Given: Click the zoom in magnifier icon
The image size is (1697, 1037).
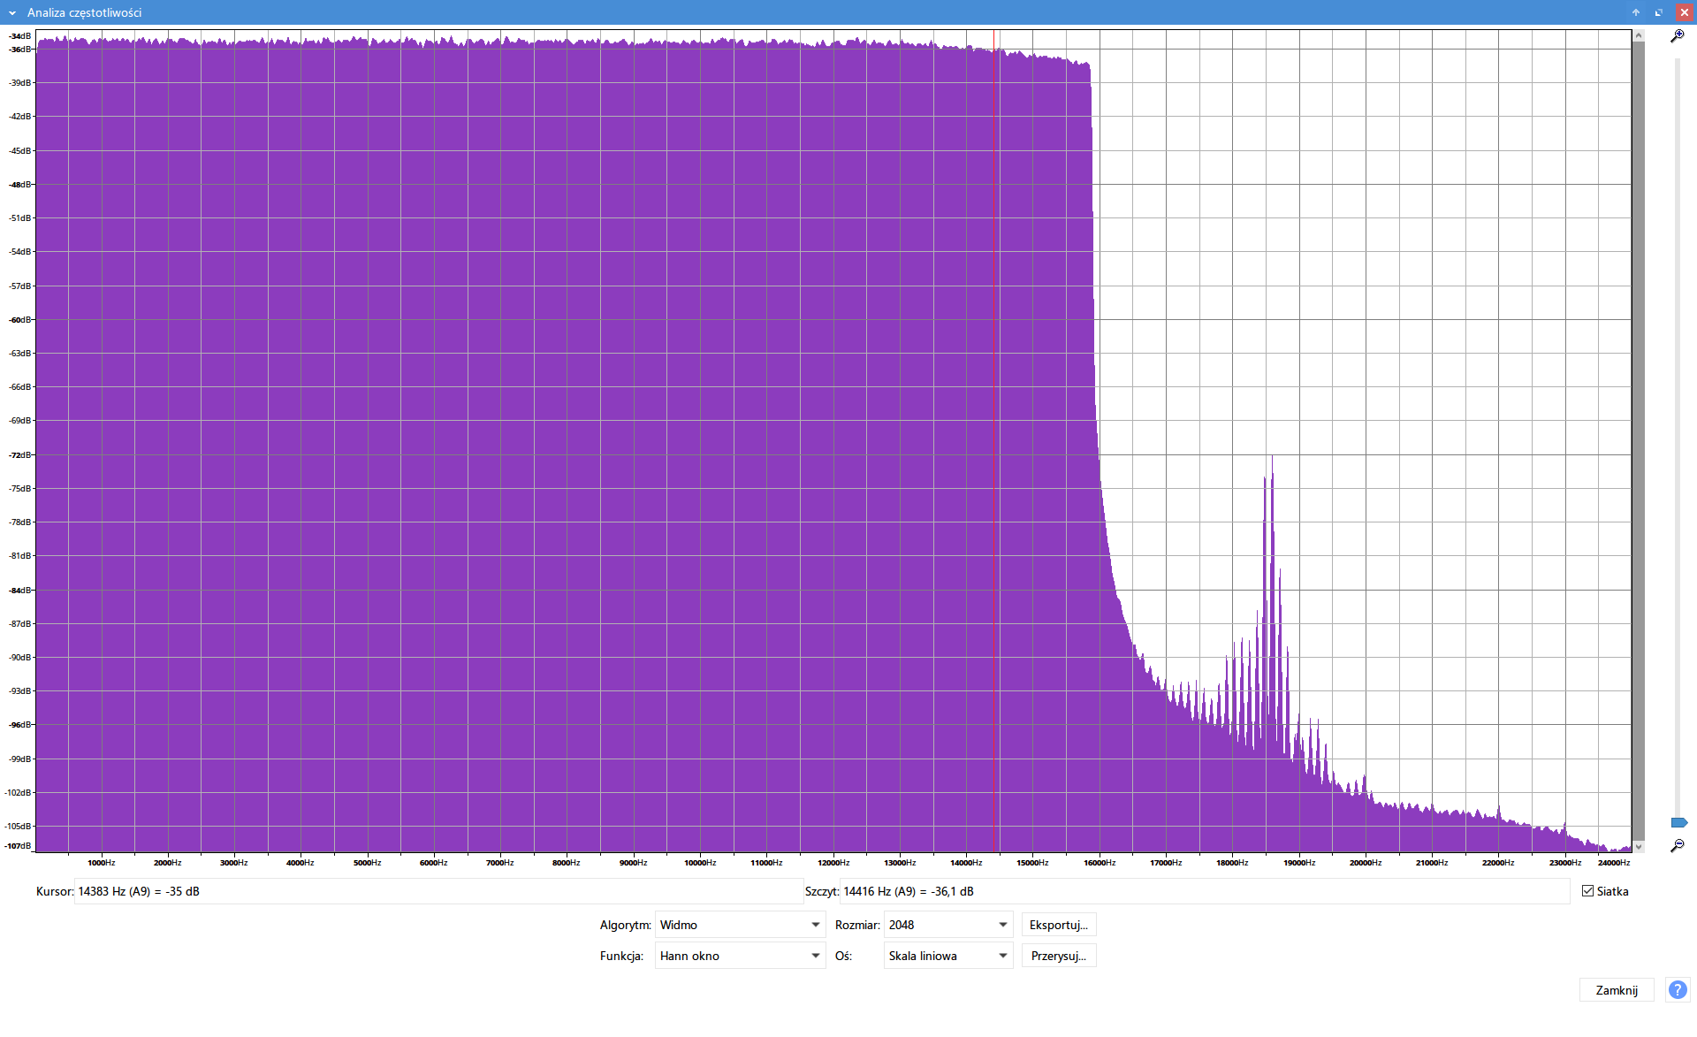Looking at the screenshot, I should (x=1677, y=36).
